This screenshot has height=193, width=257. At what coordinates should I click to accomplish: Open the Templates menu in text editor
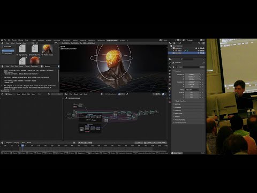tap(34, 66)
